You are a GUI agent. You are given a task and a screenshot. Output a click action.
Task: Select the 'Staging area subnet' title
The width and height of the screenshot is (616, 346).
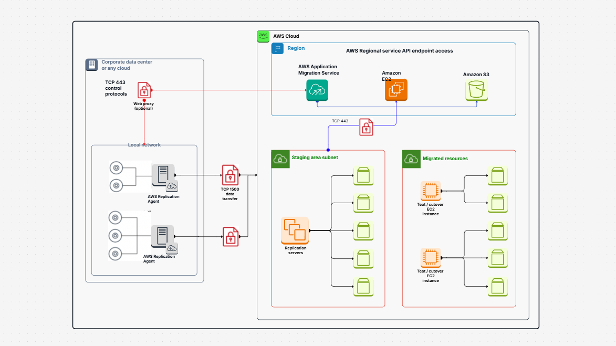(x=315, y=158)
